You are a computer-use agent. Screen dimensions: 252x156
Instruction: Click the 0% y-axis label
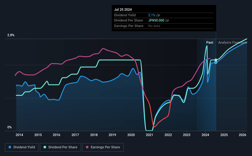(x=10, y=127)
